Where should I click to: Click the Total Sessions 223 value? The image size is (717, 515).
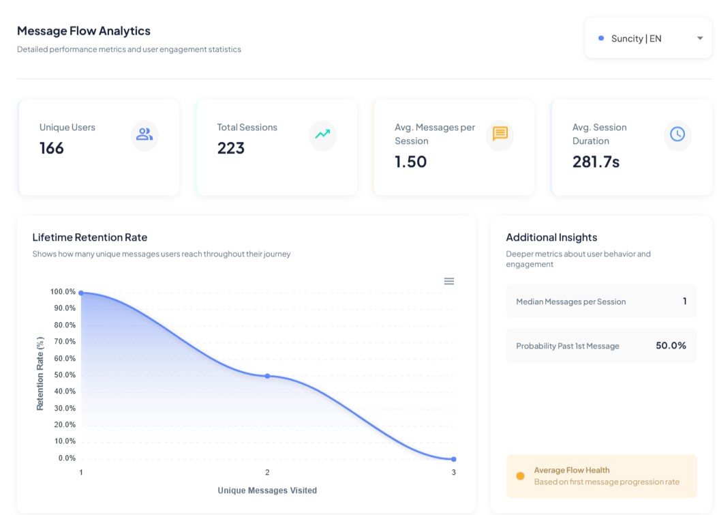(x=231, y=148)
